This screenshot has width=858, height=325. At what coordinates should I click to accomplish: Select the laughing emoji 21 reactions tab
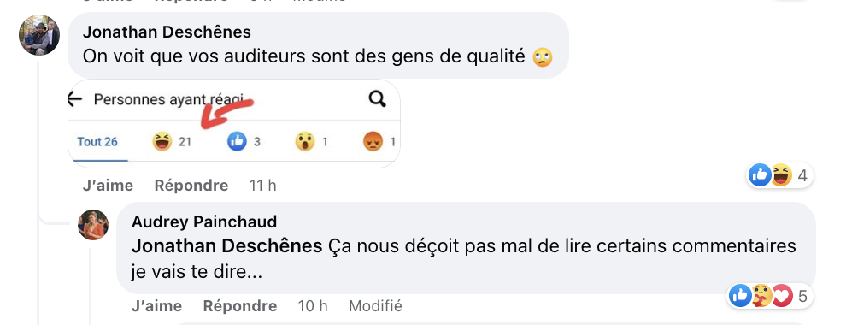click(x=172, y=142)
